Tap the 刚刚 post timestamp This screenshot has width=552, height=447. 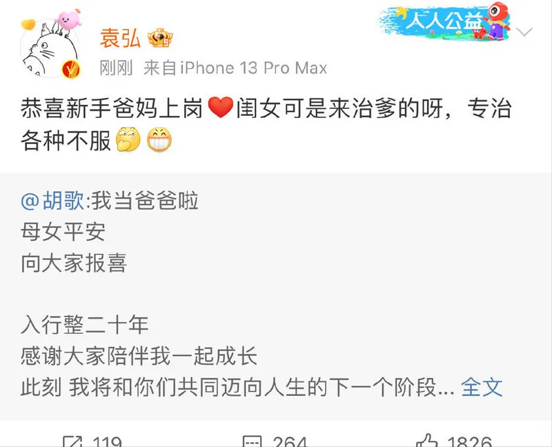(x=116, y=68)
